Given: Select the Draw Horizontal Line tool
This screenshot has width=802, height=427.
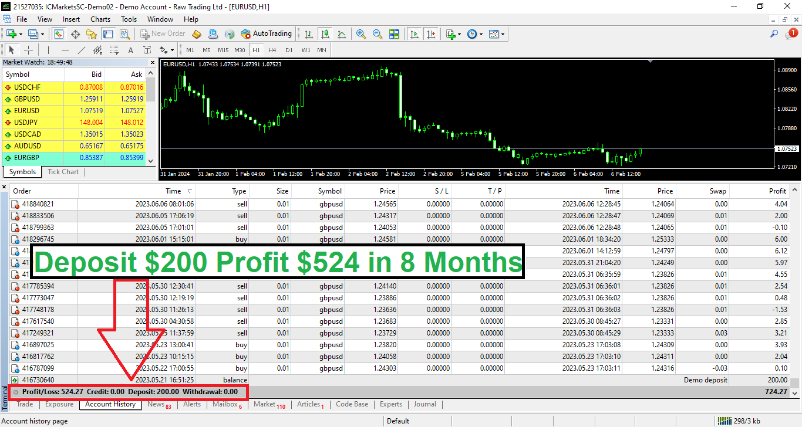Looking at the screenshot, I should click(65, 50).
